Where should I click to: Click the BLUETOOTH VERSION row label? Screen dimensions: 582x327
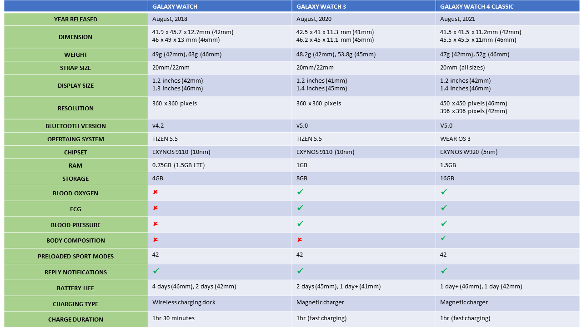pyautogui.click(x=75, y=126)
